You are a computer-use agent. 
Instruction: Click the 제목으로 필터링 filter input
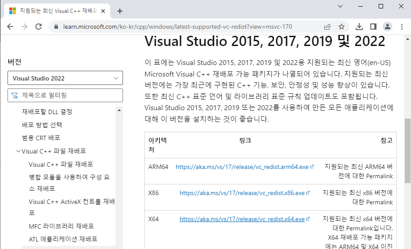click(65, 96)
